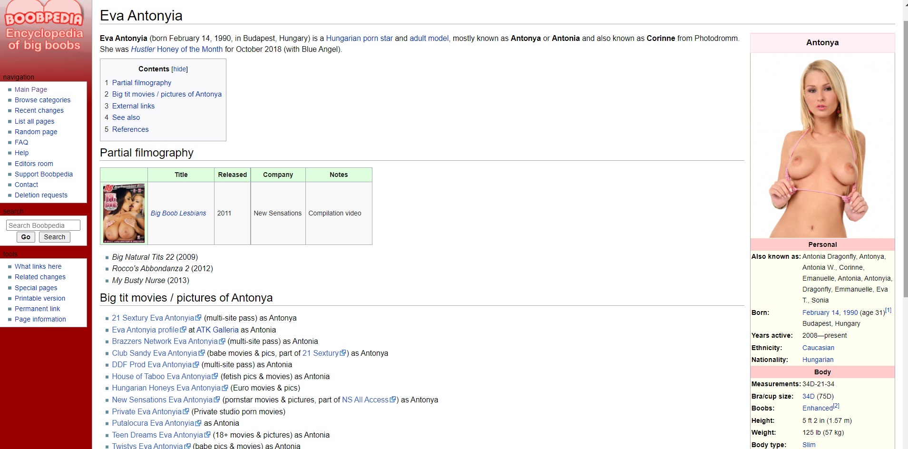908x449 pixels.
Task: Open Special pages link
Action: click(x=36, y=288)
